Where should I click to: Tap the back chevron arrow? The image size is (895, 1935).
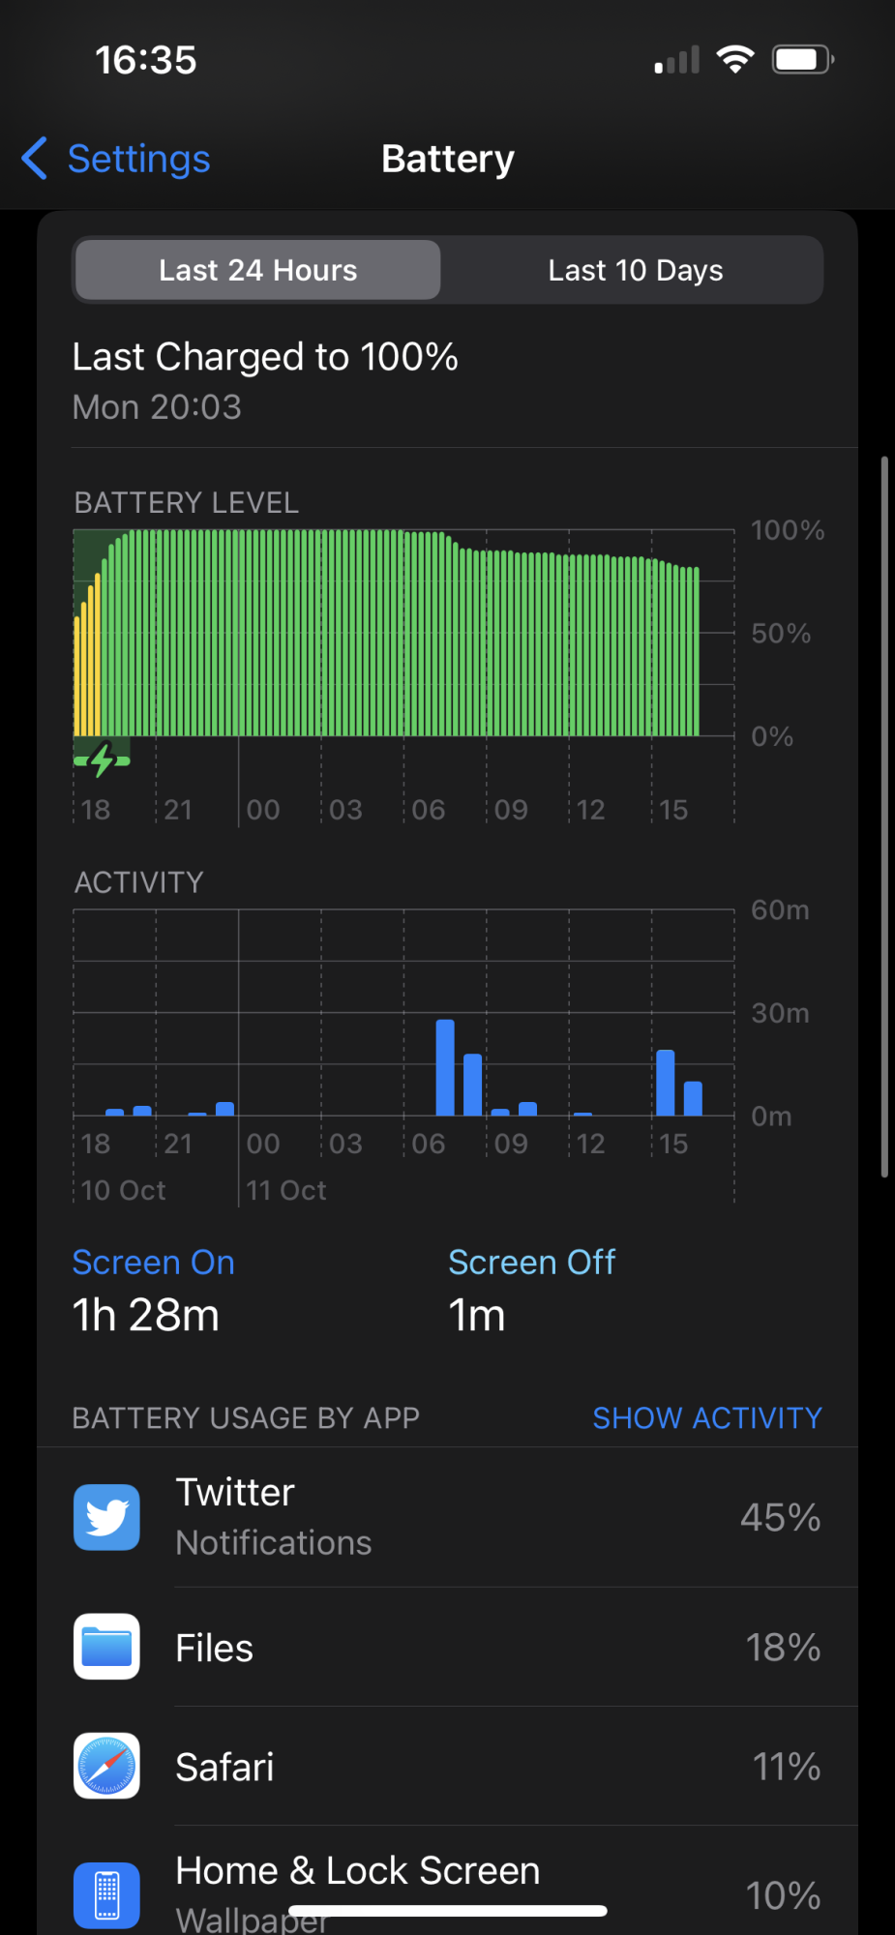point(35,158)
